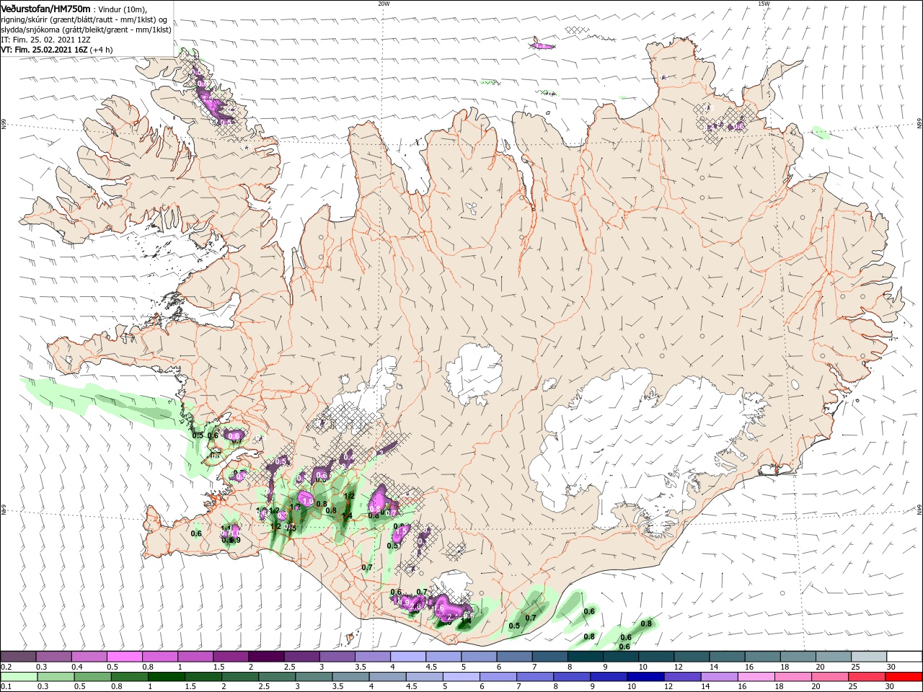
Task: Click the light grey swatch labeled 25 in top row
Action: [869, 656]
